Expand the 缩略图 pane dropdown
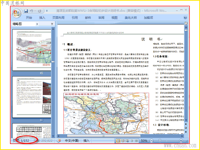The image size is (200, 150). [x=37, y=24]
